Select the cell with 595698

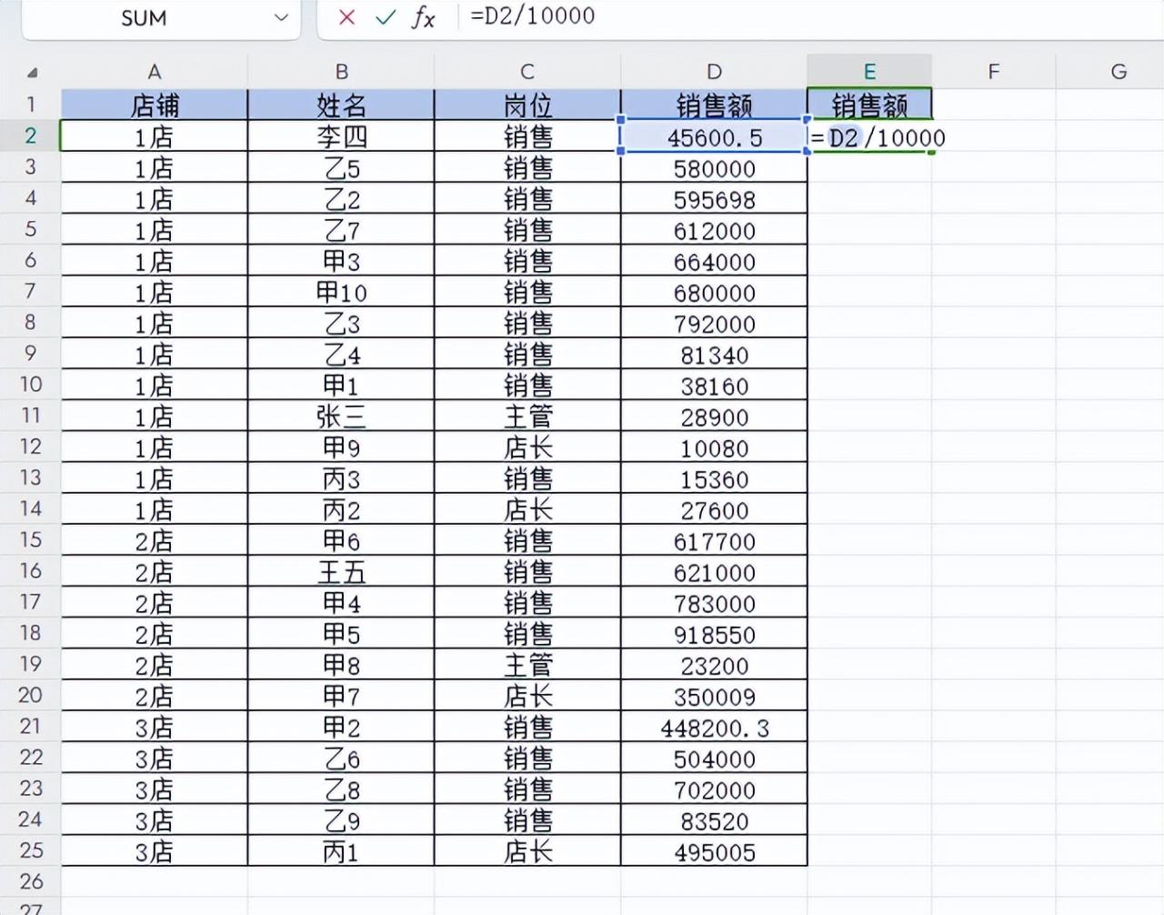tap(714, 199)
